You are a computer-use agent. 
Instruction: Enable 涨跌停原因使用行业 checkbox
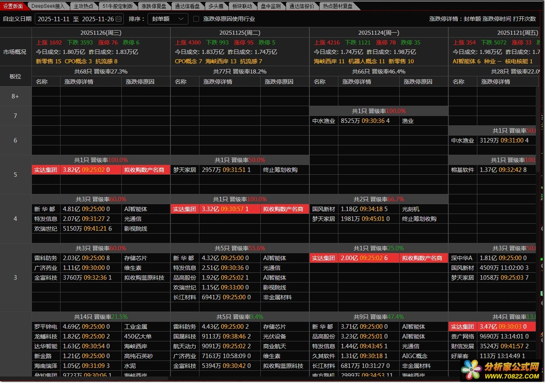196,19
